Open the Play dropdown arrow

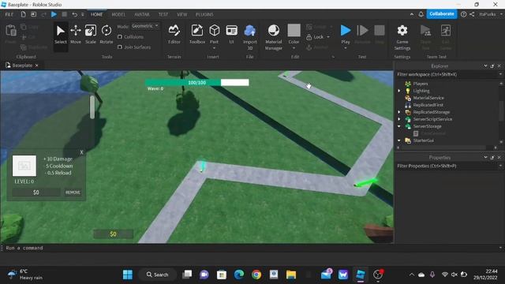[x=346, y=48]
